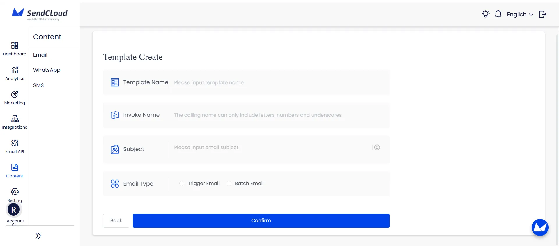Open the Setting gear icon
Viewport: 559px width, 246px height.
[15, 192]
